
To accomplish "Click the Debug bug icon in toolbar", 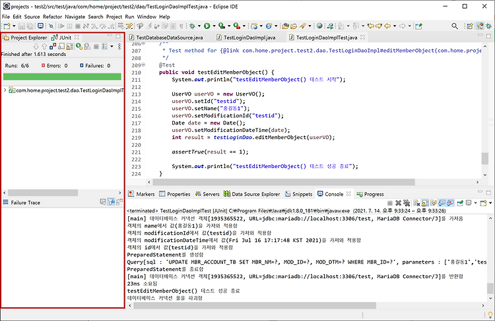I will 192,26.
